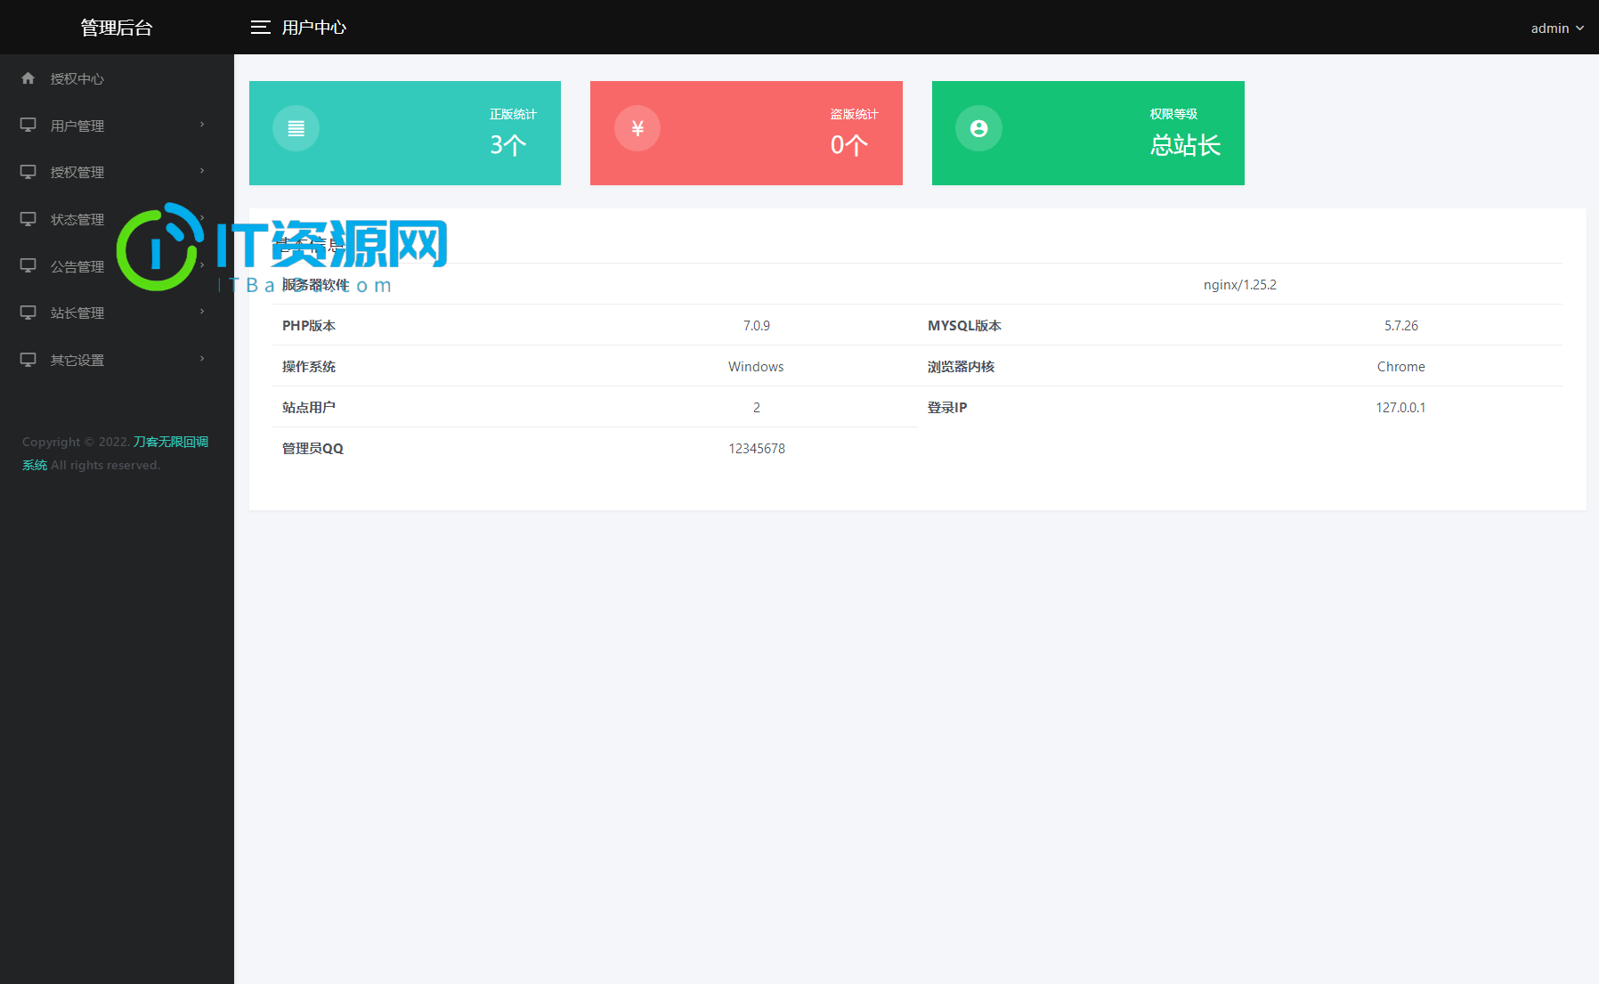Click the 管理后台 logo title
The image size is (1599, 984).
[x=117, y=28]
